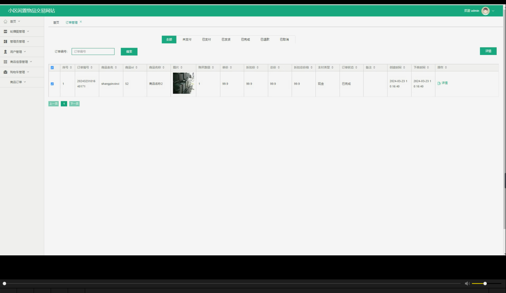506x293 pixels.
Task: Click the home icon in sidebar
Action: pyautogui.click(x=5, y=21)
